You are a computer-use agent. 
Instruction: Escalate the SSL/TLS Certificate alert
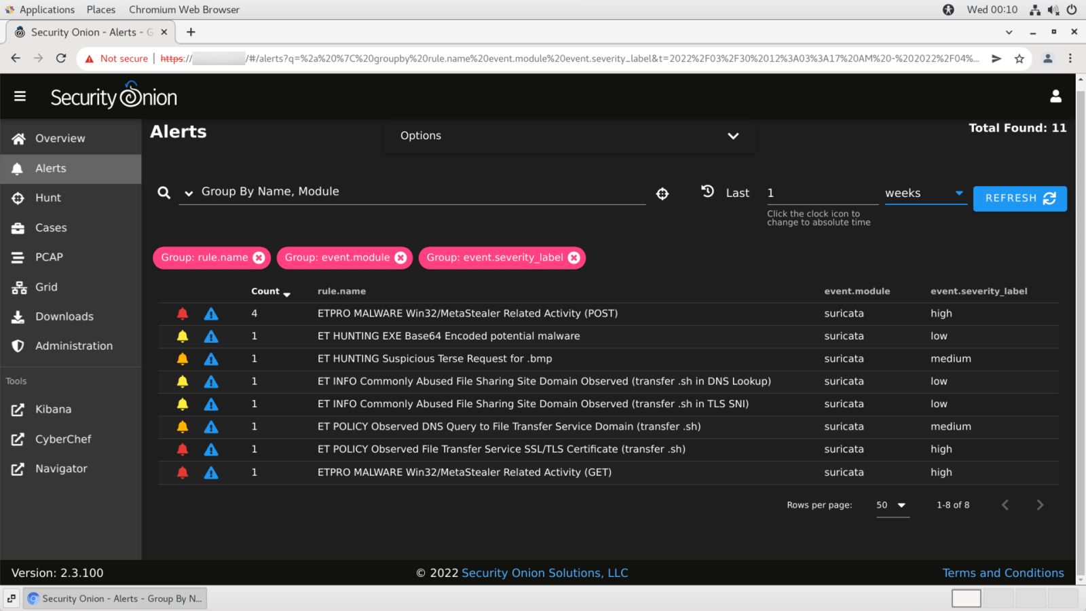pos(211,449)
